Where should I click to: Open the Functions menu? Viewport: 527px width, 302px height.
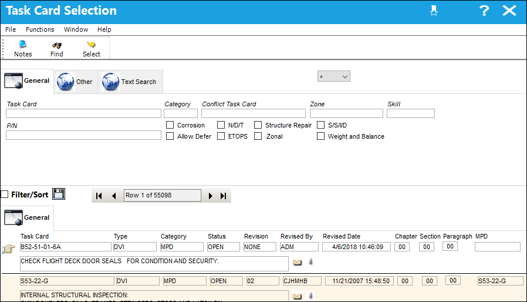pyautogui.click(x=40, y=29)
